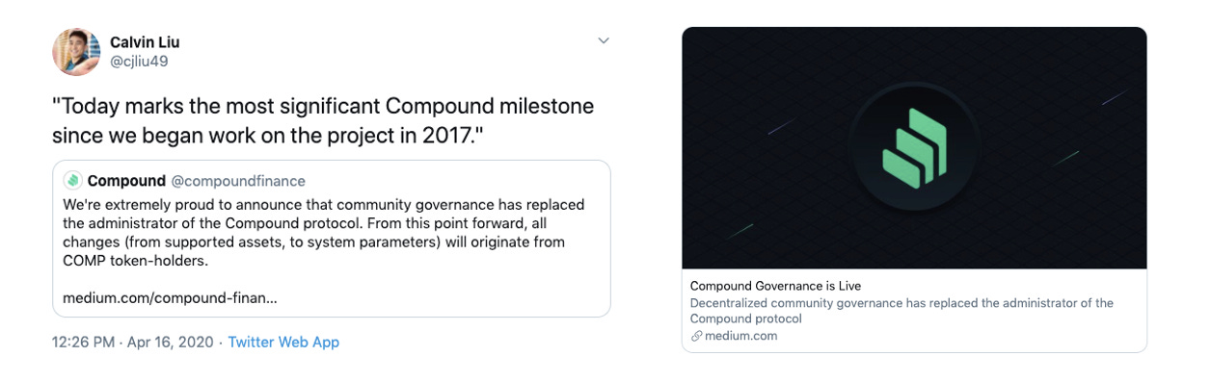Click the Apr 16, 2020 date

click(170, 343)
